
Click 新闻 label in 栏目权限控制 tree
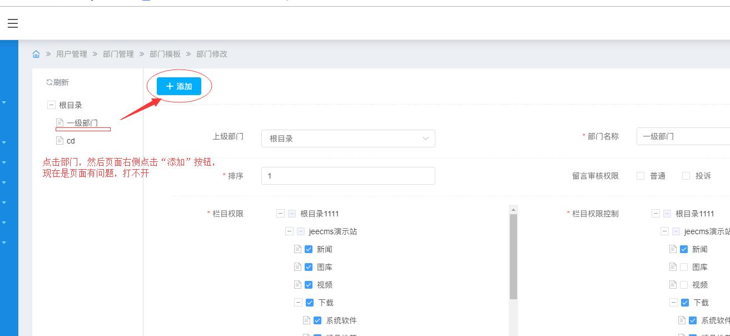[x=700, y=249]
